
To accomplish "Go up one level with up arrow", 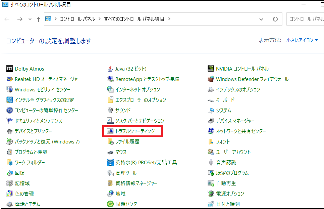I will pos(39,19).
